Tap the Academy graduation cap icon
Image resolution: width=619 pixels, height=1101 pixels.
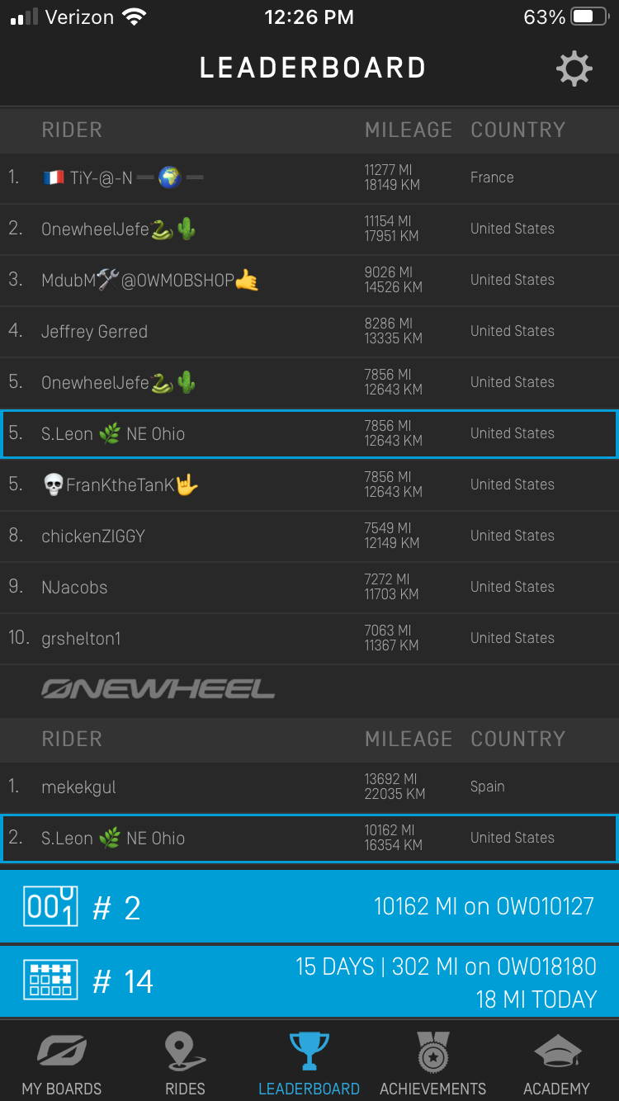pos(557,1051)
